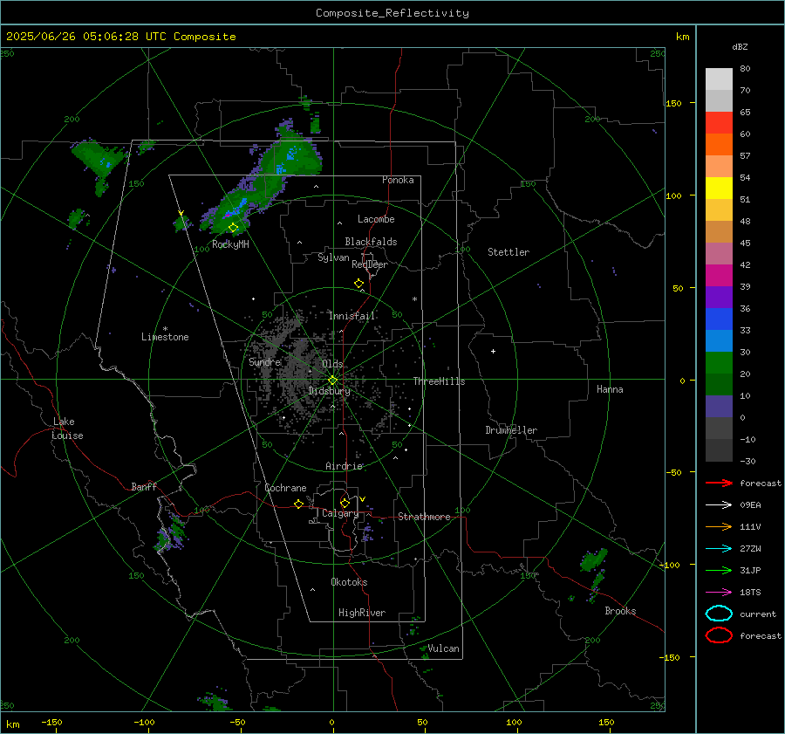
Task: Click the RockyMH yellow diamond station marker
Action: point(233,228)
